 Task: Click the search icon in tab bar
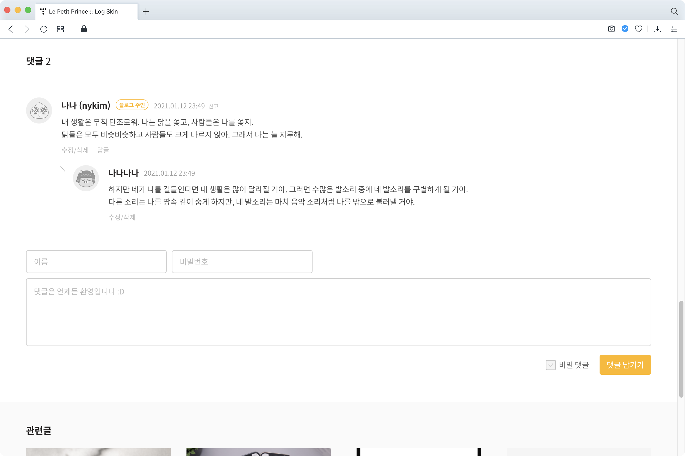click(674, 11)
